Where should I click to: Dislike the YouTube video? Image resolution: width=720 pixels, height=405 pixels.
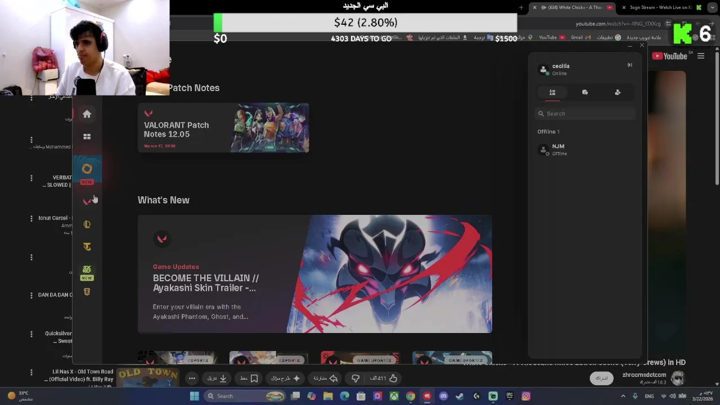click(355, 379)
